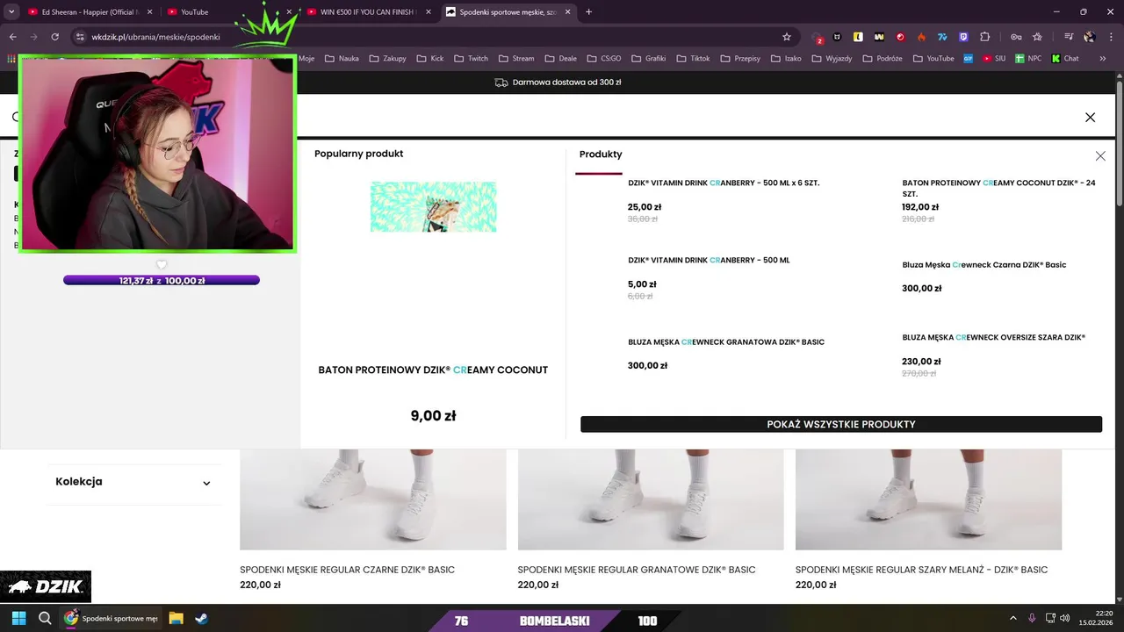Screen dimensions: 1124x632
Task: Open Spodenki Męskie Regular Czarne product
Action: tap(347, 570)
